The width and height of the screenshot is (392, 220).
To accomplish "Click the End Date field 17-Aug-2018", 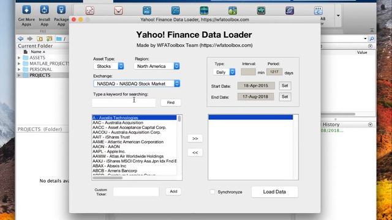I will 255,97.
